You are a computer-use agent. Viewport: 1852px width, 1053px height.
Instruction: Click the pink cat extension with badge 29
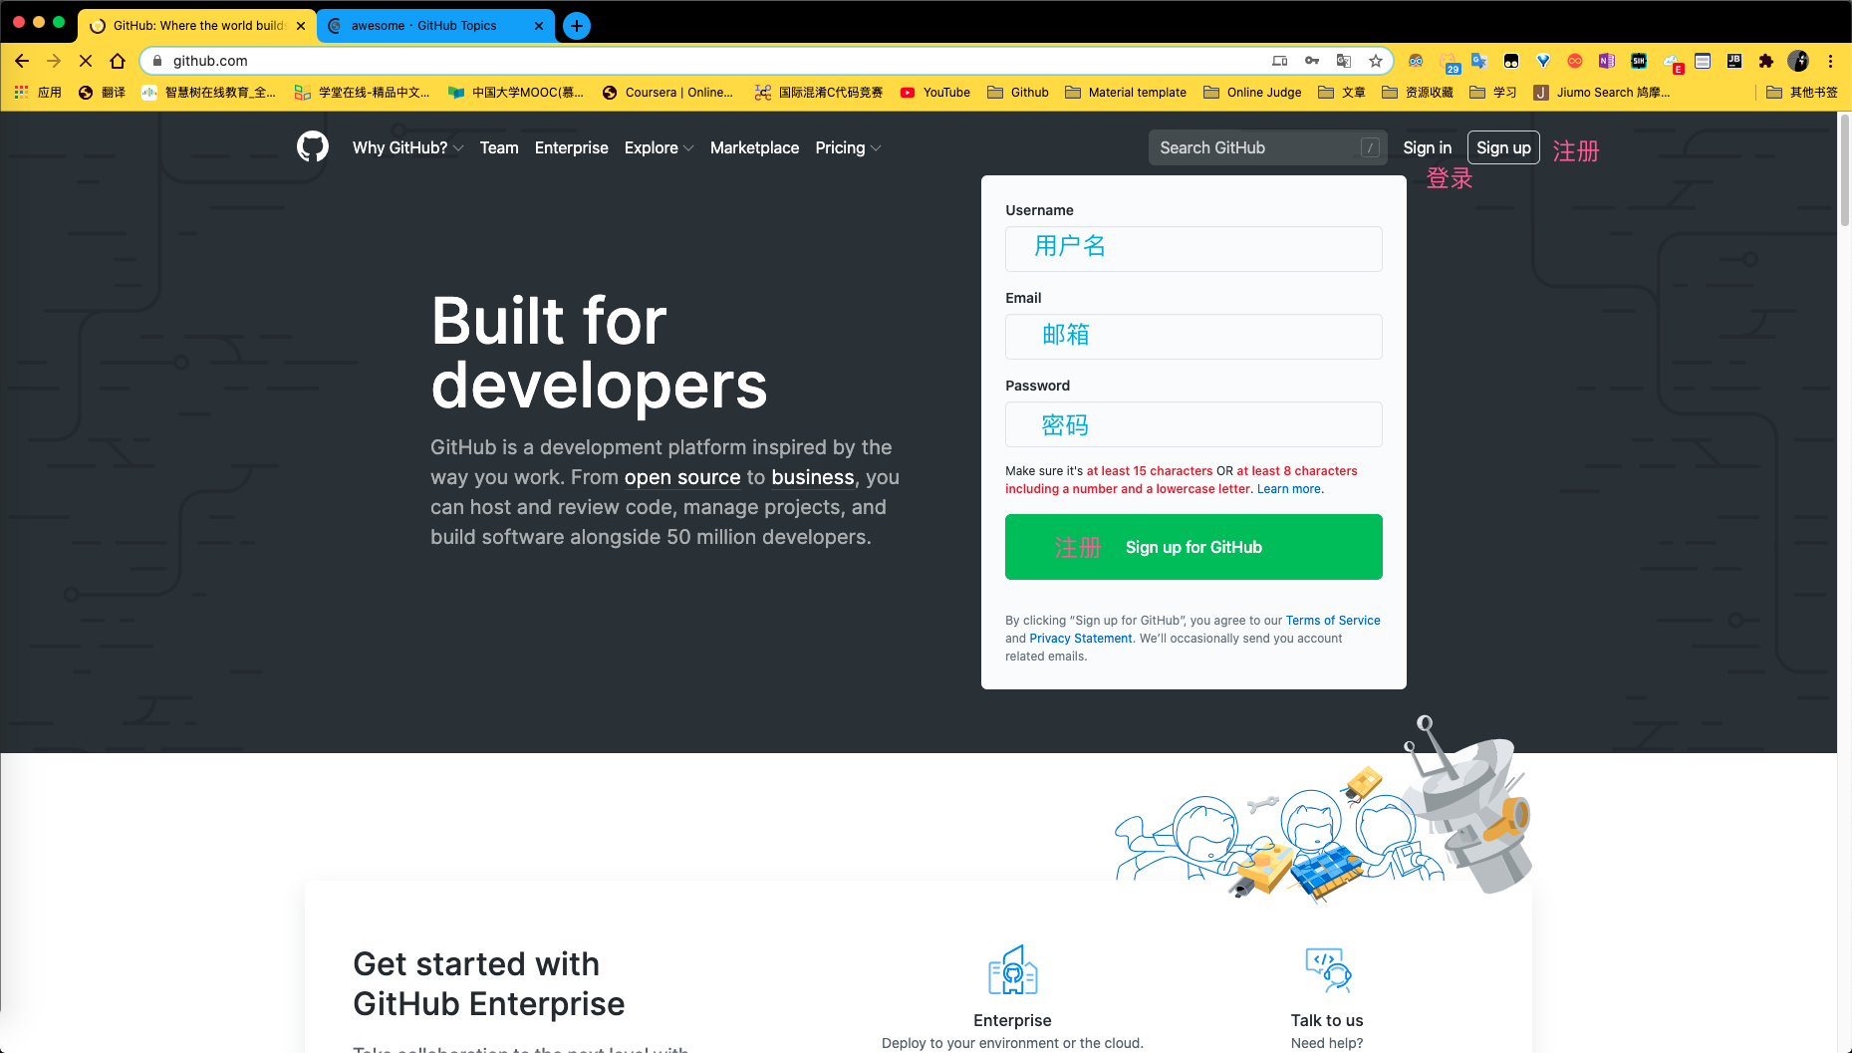tap(1450, 63)
